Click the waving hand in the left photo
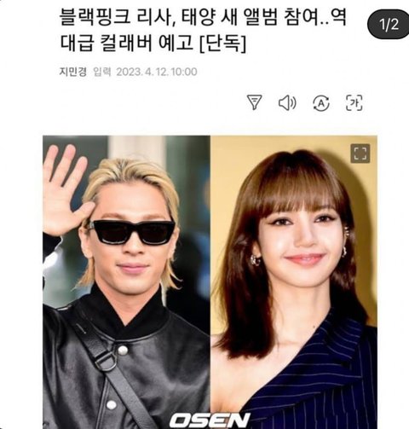 tap(66, 189)
